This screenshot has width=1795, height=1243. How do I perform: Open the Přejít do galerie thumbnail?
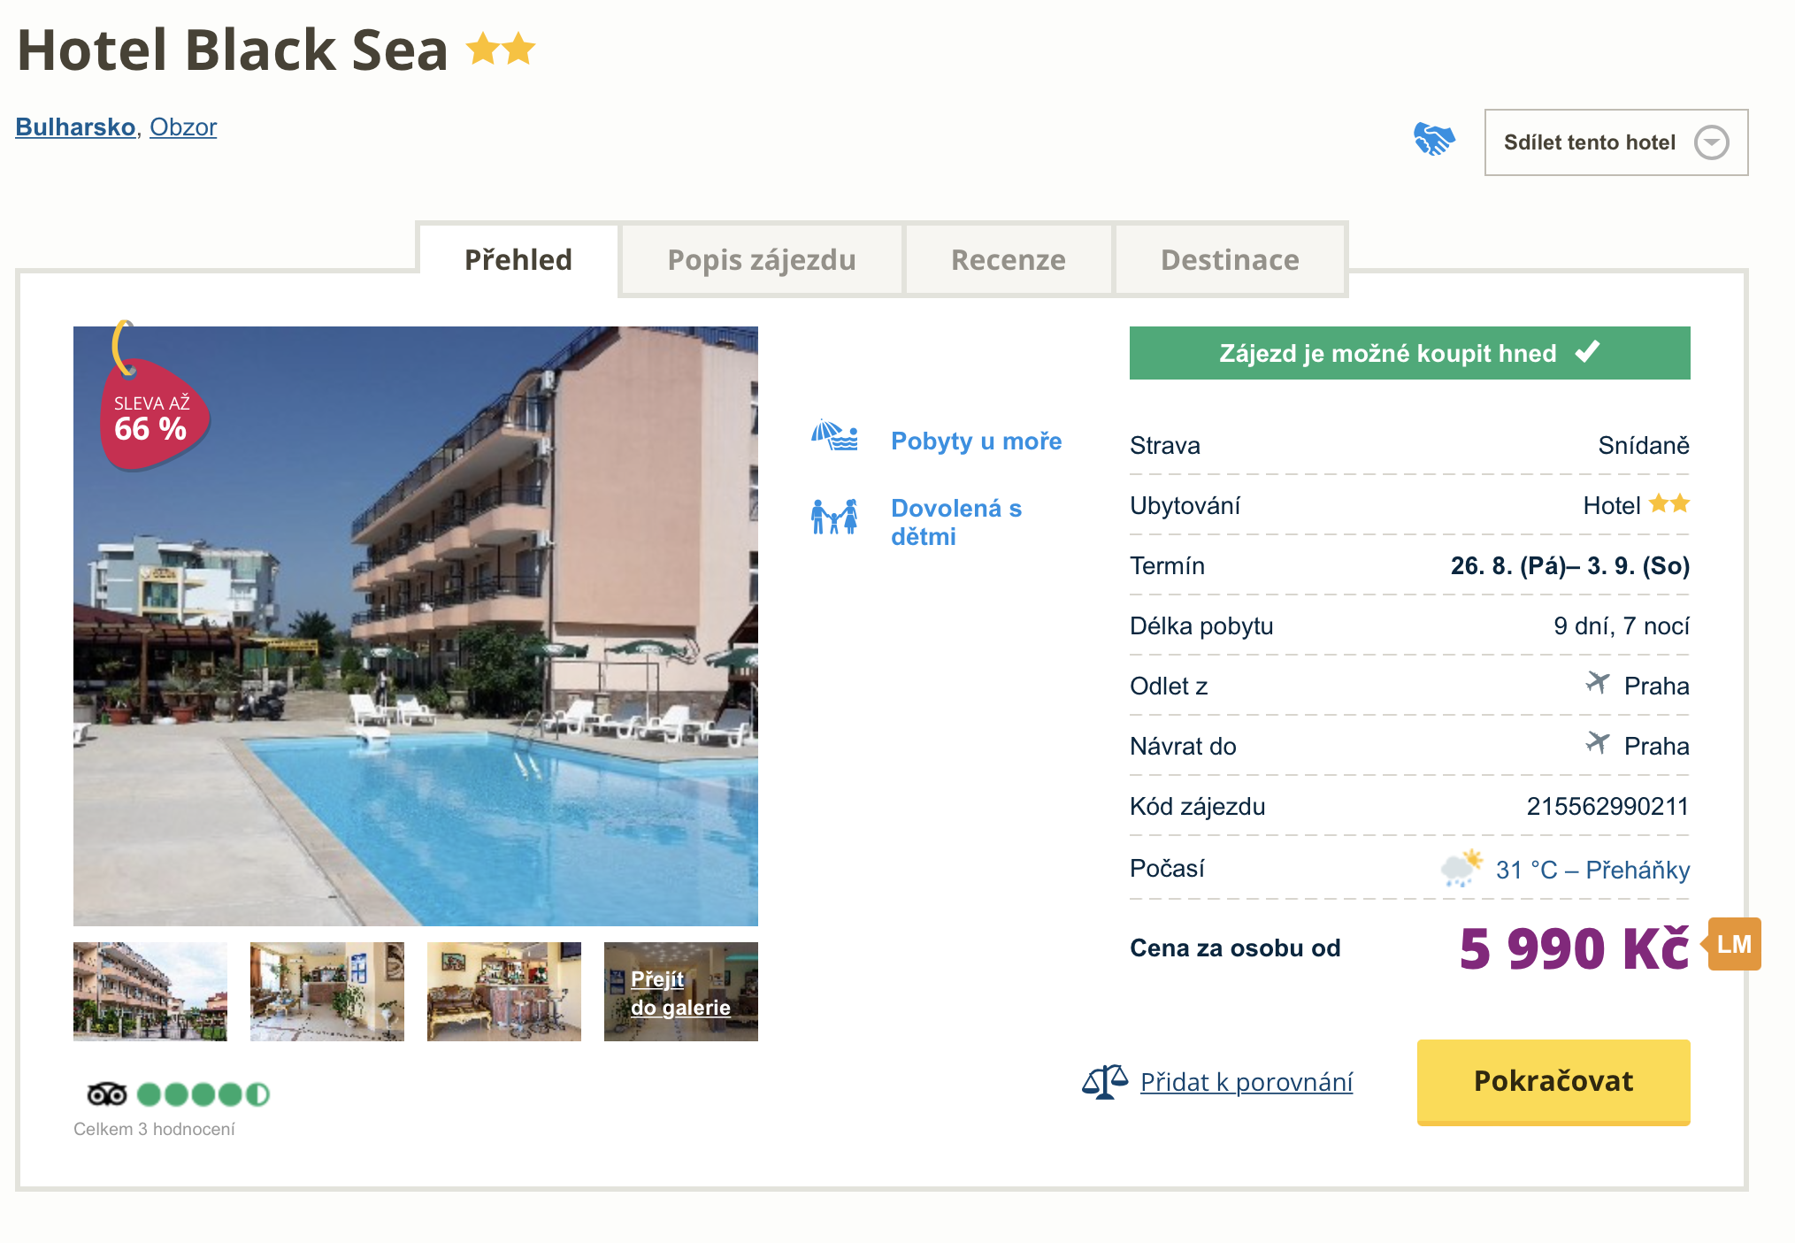point(680,992)
